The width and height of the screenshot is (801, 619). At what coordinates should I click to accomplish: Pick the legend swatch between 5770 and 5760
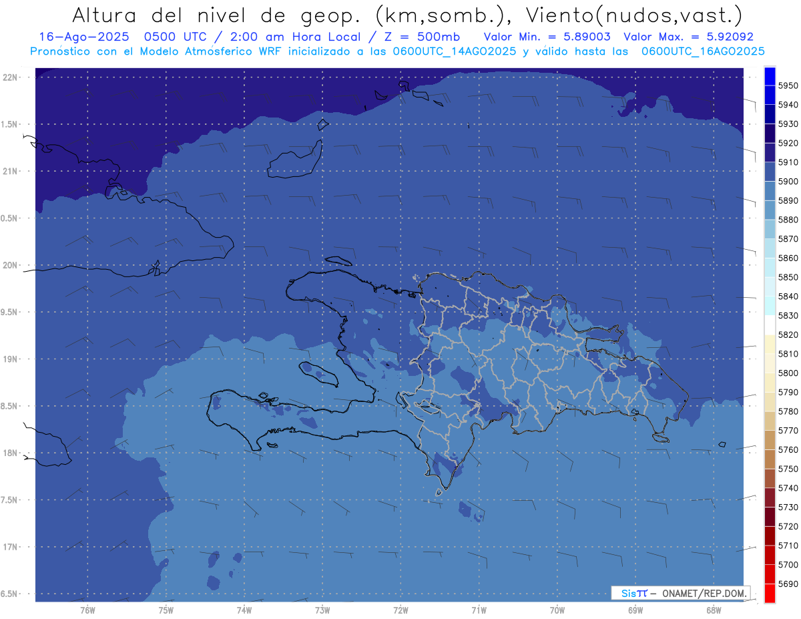coord(770,440)
